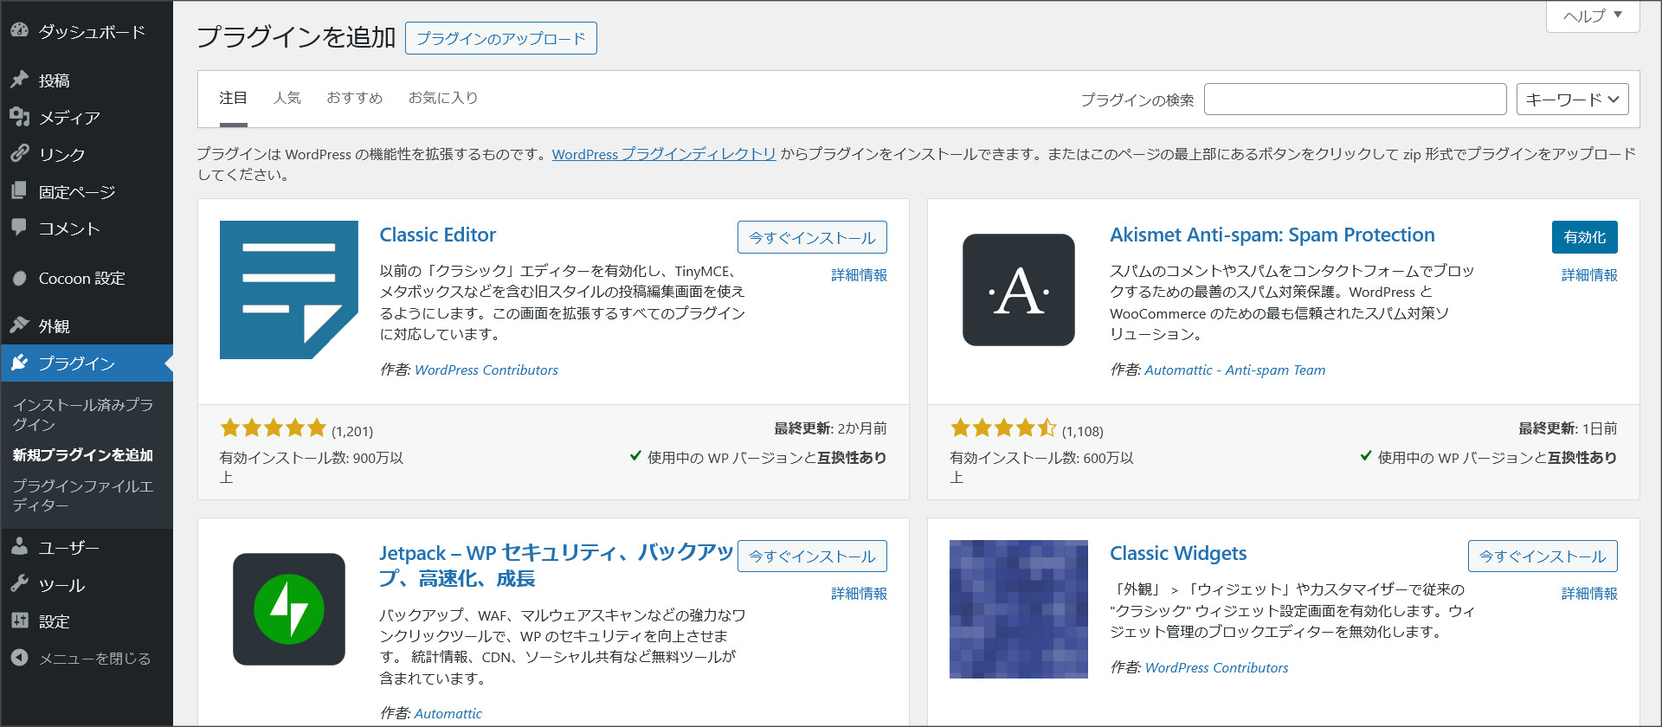This screenshot has height=727, width=1662.
Task: Switch to the おすすめ tab
Action: click(x=355, y=98)
